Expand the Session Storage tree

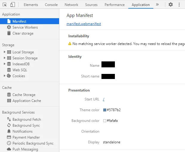(x=4, y=58)
